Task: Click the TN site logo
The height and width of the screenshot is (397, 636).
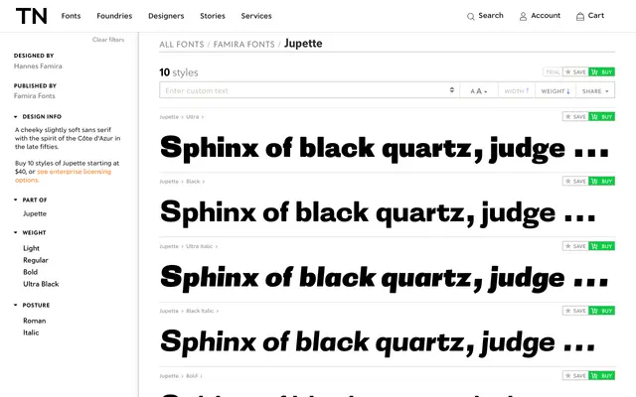Action: [x=32, y=16]
